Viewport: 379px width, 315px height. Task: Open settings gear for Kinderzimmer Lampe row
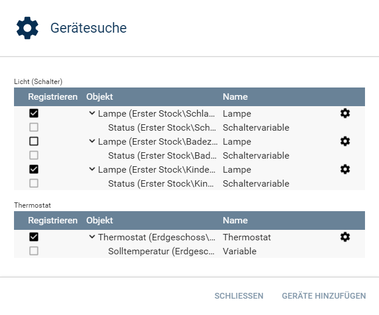tap(345, 169)
